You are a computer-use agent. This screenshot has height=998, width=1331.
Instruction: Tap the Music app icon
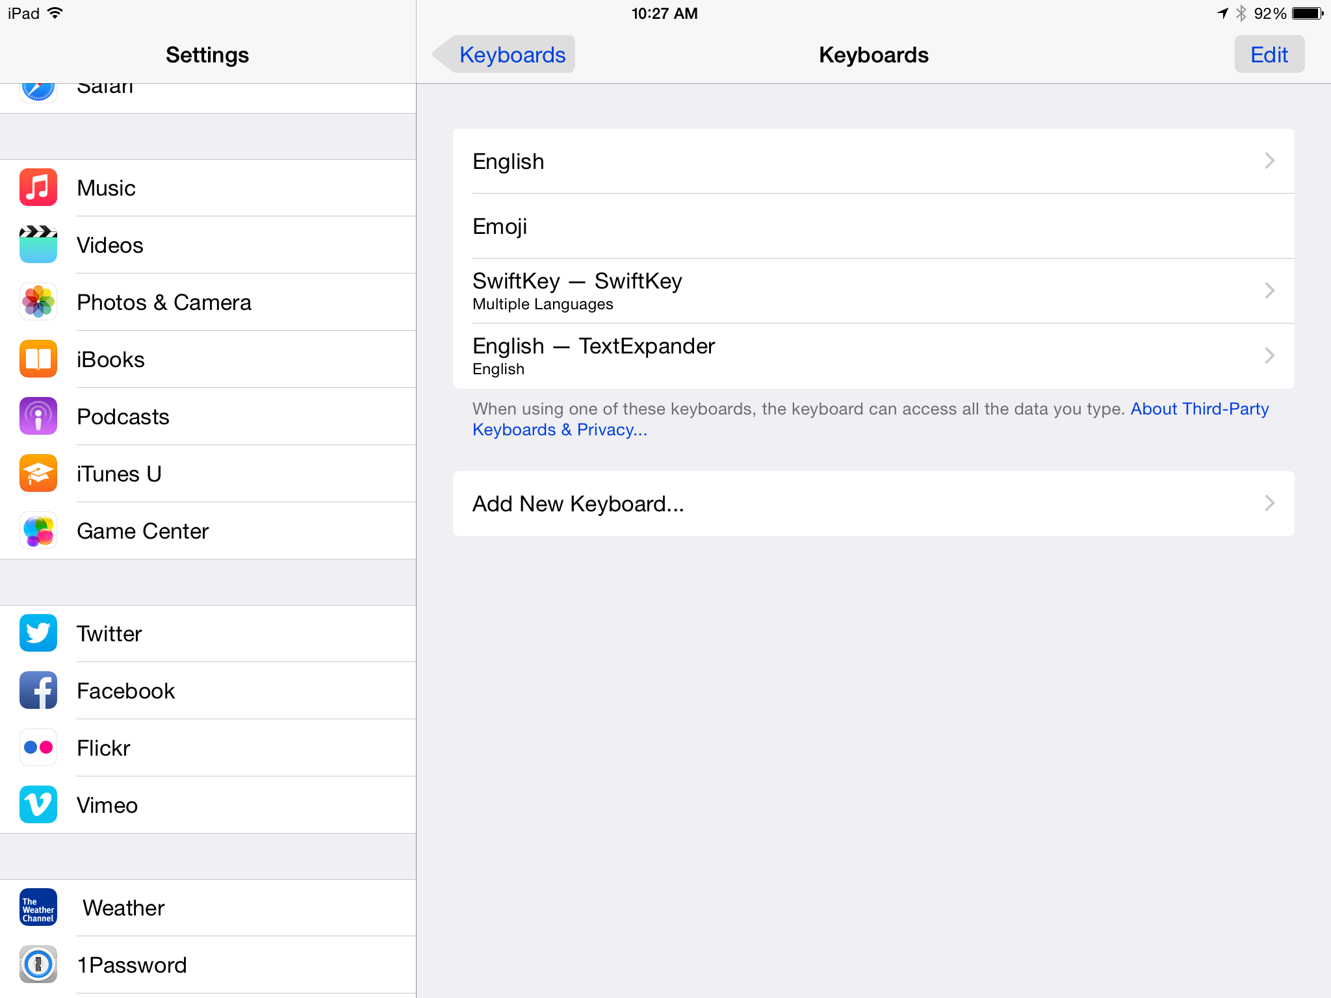[x=38, y=188]
